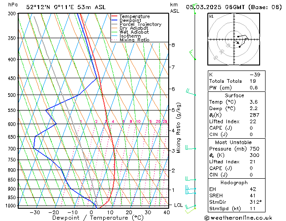Click the 850 hPa pressure label
The image size is (286, 221).
(x=13, y=180)
